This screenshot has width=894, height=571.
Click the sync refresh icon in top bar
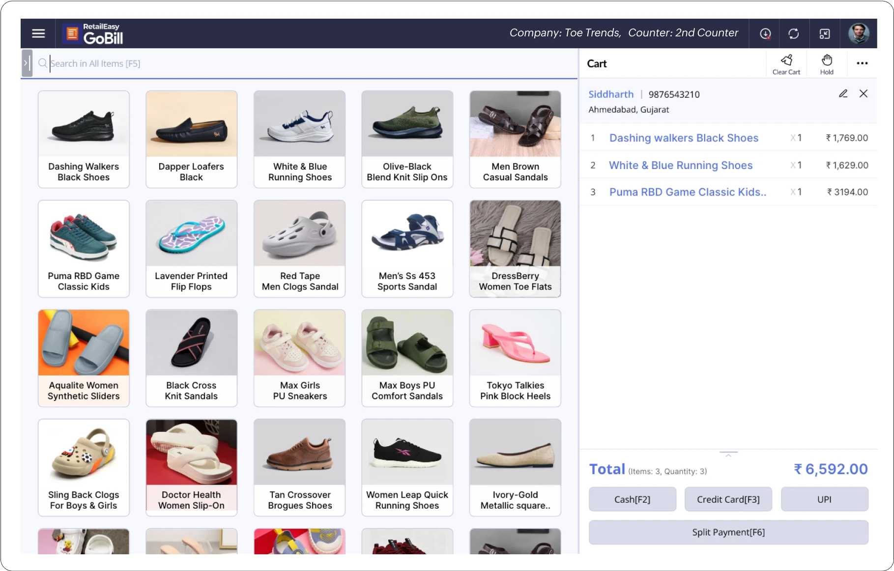(x=794, y=33)
